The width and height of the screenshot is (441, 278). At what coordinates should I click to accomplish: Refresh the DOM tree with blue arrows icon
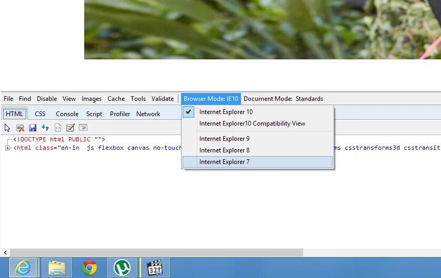coord(45,128)
